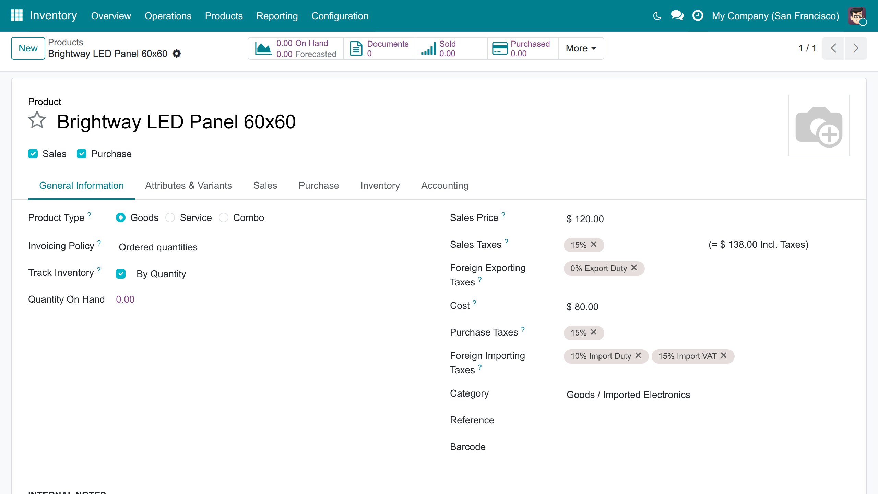Open the On Hand stock smart button

[296, 48]
